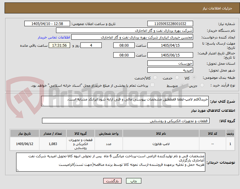Click the توضیحات خریدار label

click(221, 162)
